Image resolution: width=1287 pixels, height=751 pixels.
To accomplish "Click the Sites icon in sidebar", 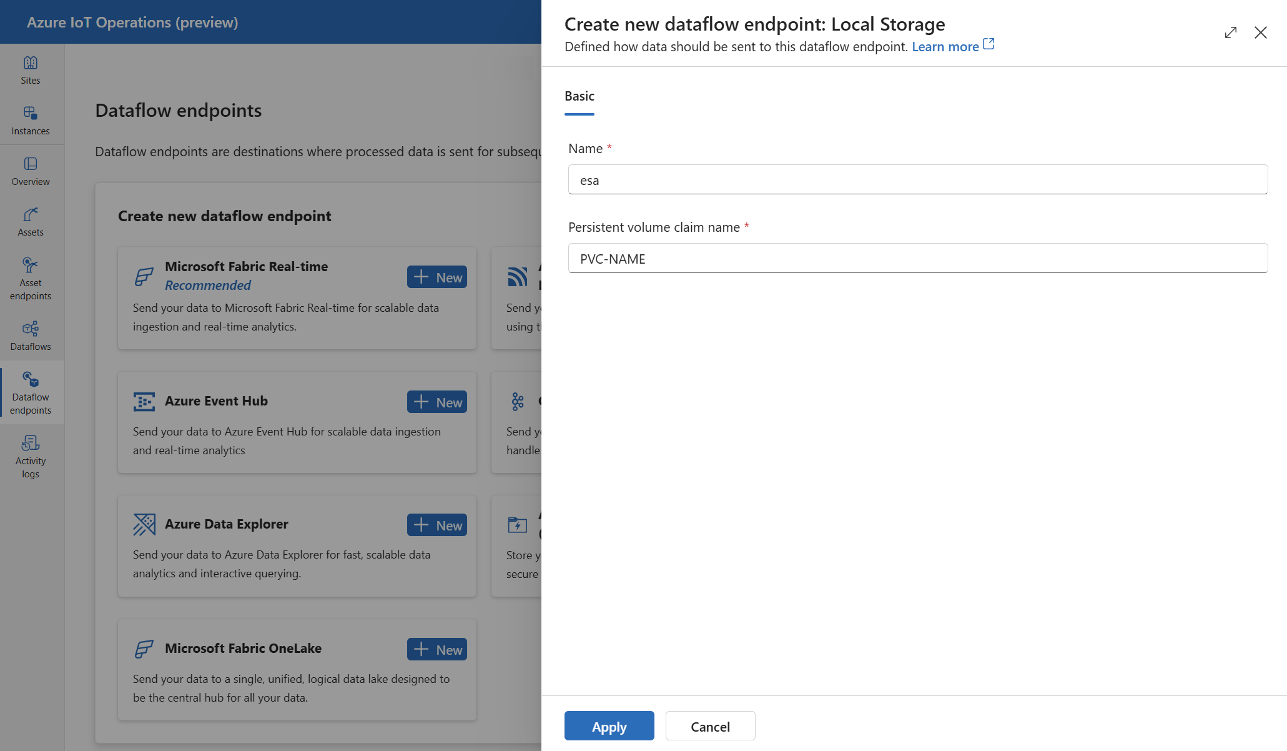I will [x=29, y=70].
